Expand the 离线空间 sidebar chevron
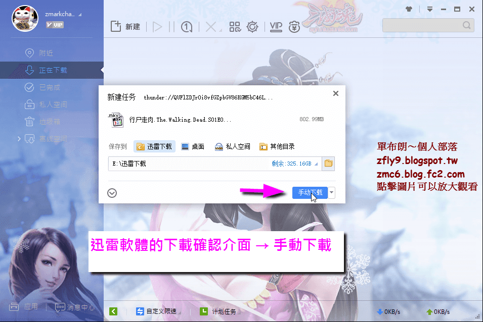 tap(19, 139)
